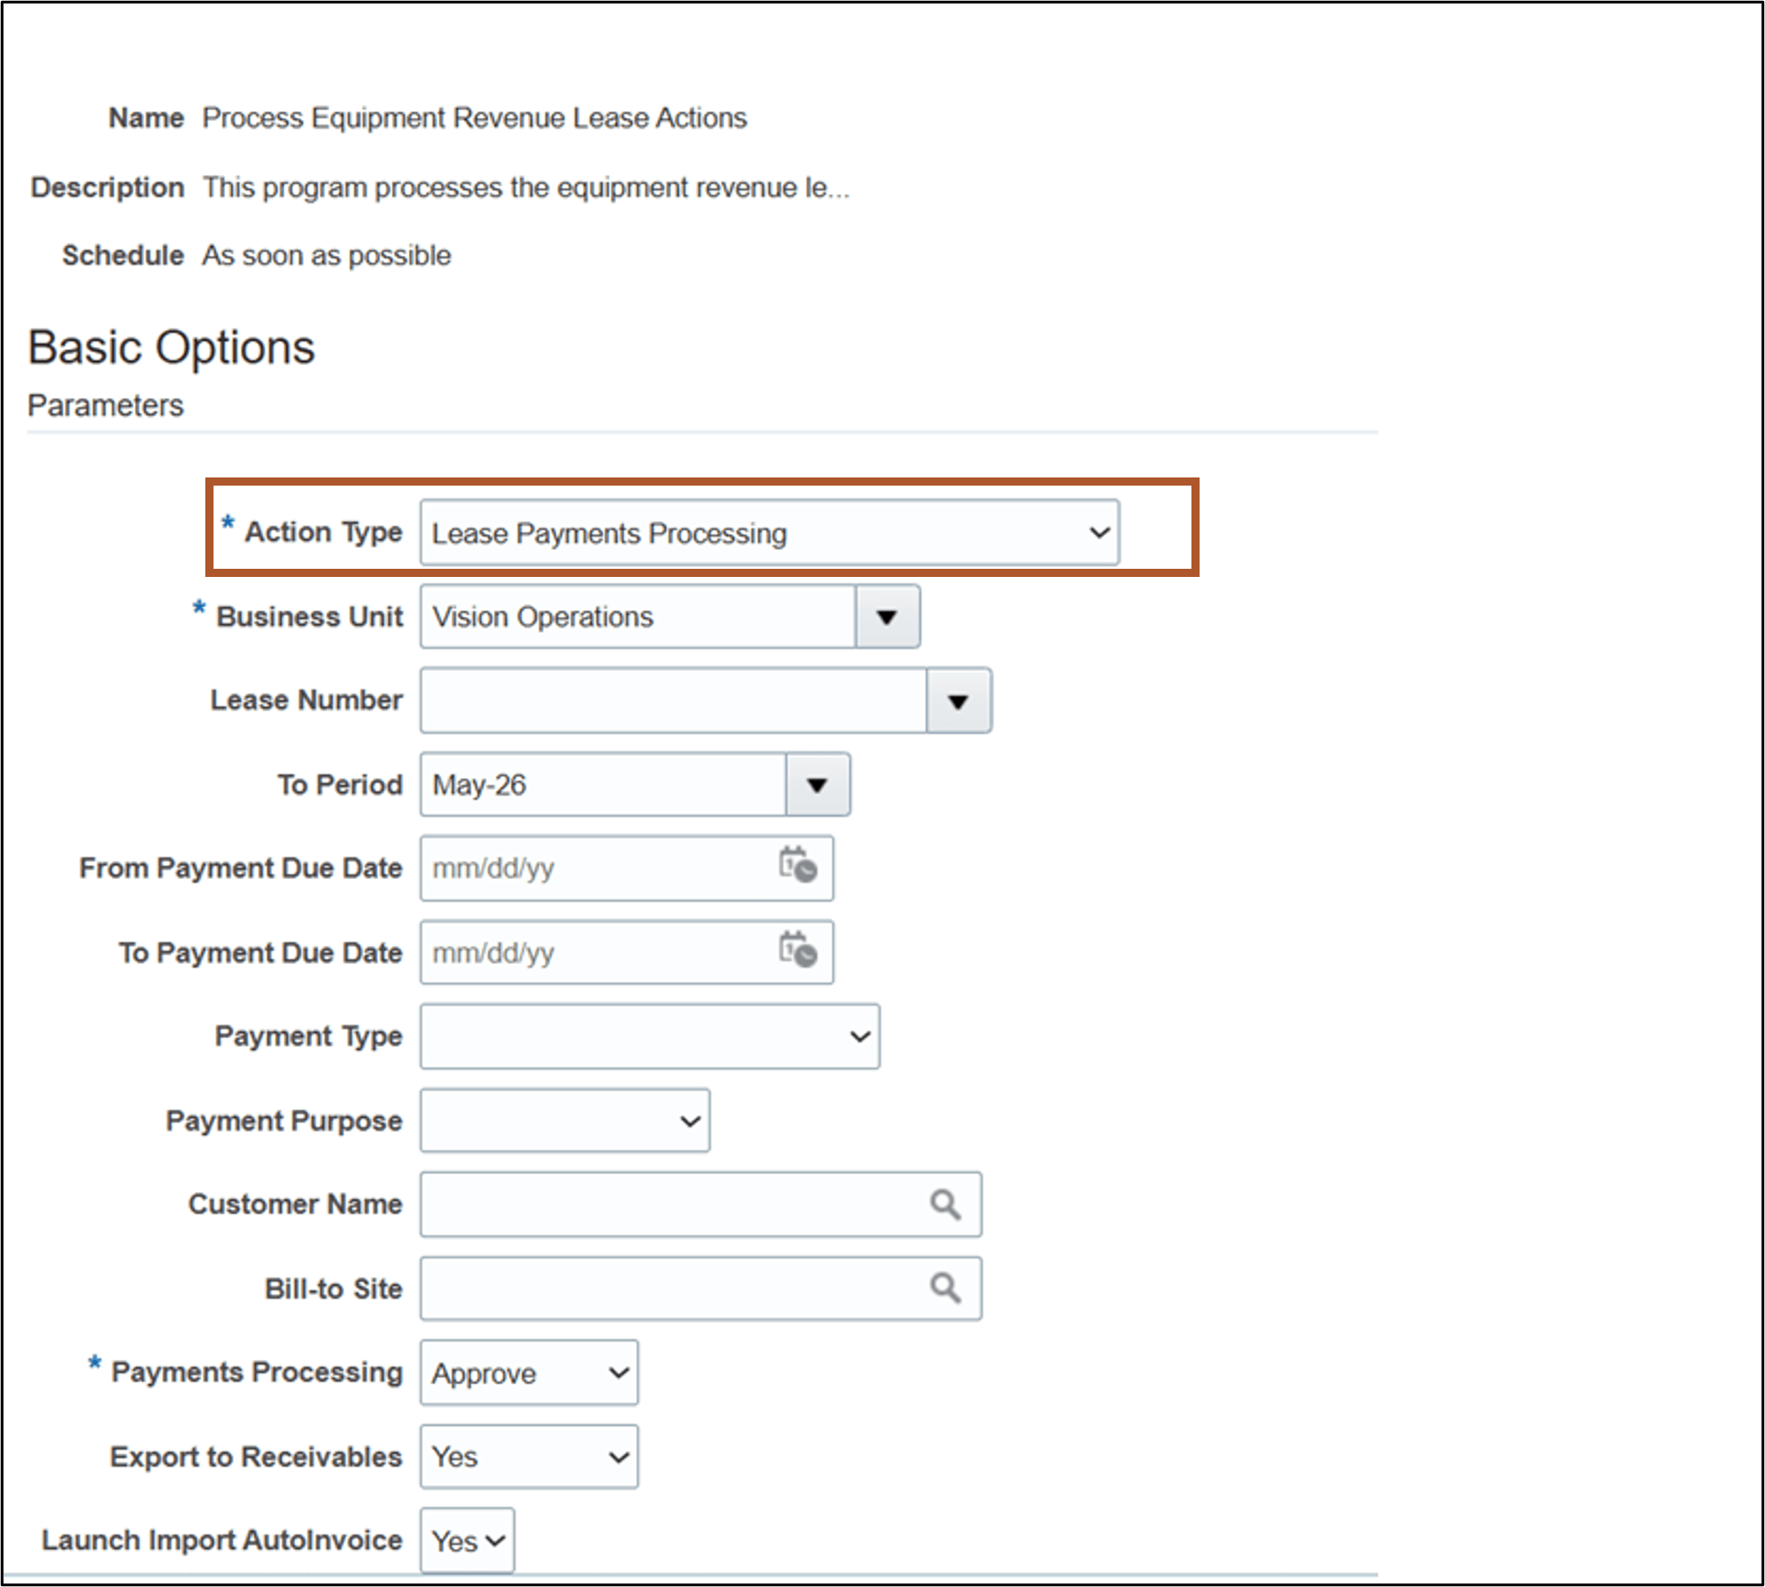Click the Parameters section label
Screen dimensions: 1765x1587
tap(105, 406)
